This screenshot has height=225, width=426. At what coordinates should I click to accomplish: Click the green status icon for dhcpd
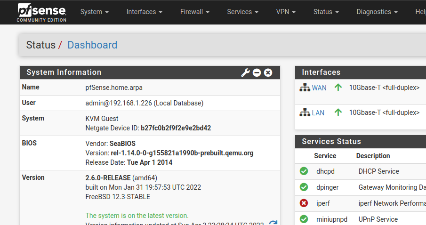click(x=304, y=171)
